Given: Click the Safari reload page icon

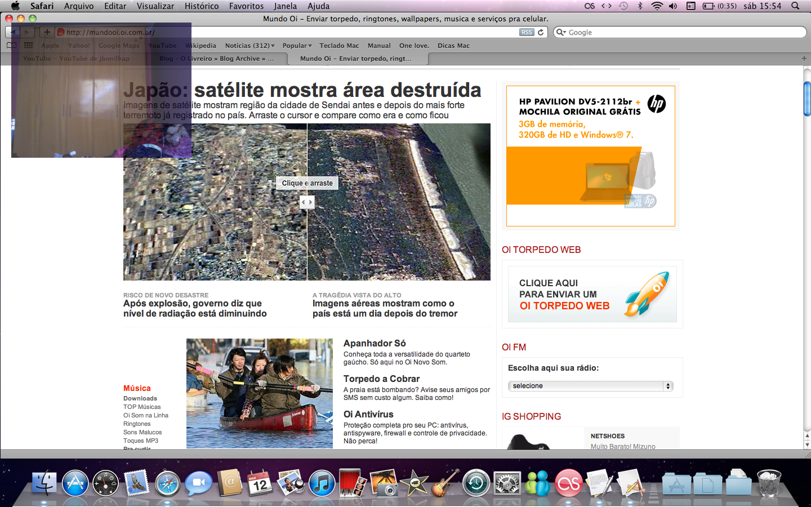Looking at the screenshot, I should coord(541,32).
